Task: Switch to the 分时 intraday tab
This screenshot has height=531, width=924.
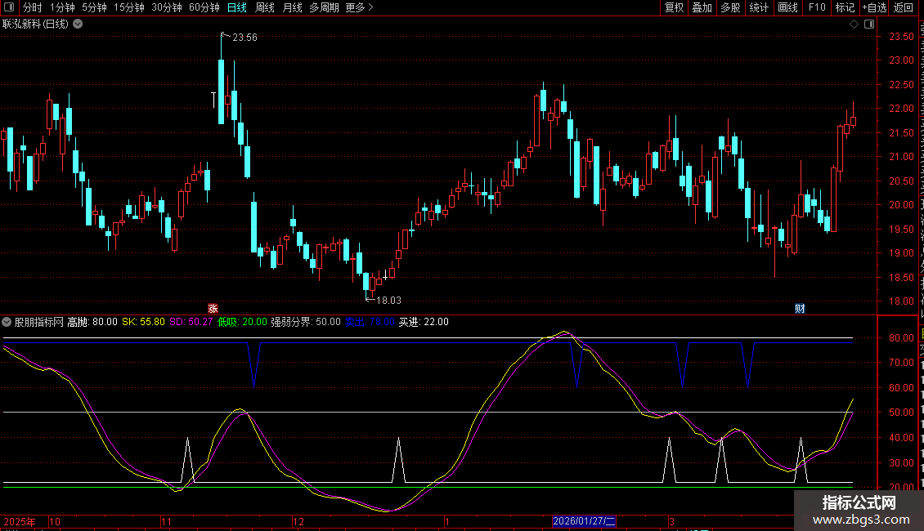Action: pyautogui.click(x=32, y=7)
